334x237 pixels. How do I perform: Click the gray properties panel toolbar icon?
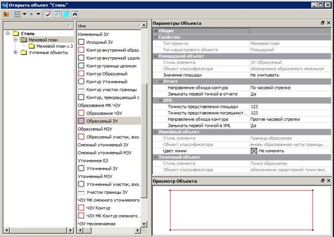(x=57, y=14)
